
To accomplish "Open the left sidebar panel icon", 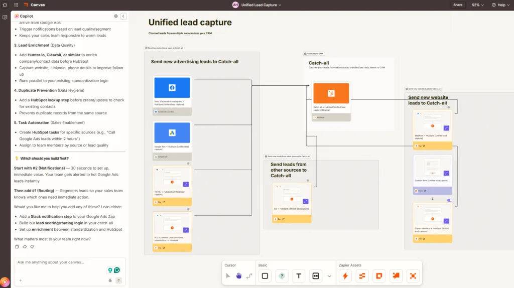I will click(x=5, y=17).
